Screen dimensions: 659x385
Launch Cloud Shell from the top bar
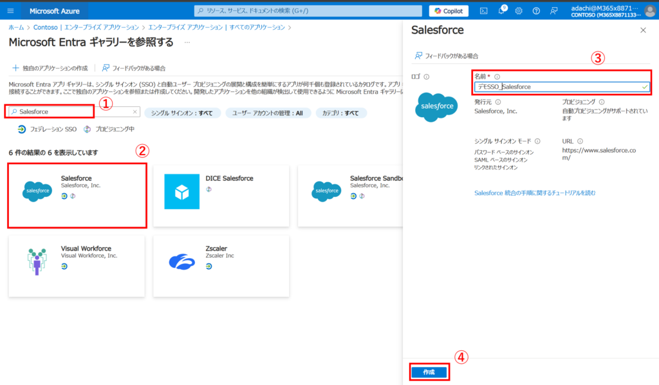pos(484,11)
